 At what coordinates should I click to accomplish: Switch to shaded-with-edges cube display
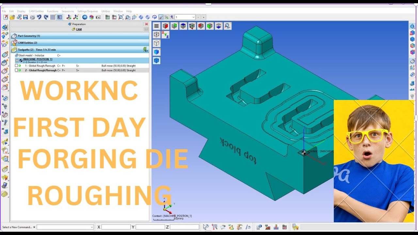click(x=156, y=60)
